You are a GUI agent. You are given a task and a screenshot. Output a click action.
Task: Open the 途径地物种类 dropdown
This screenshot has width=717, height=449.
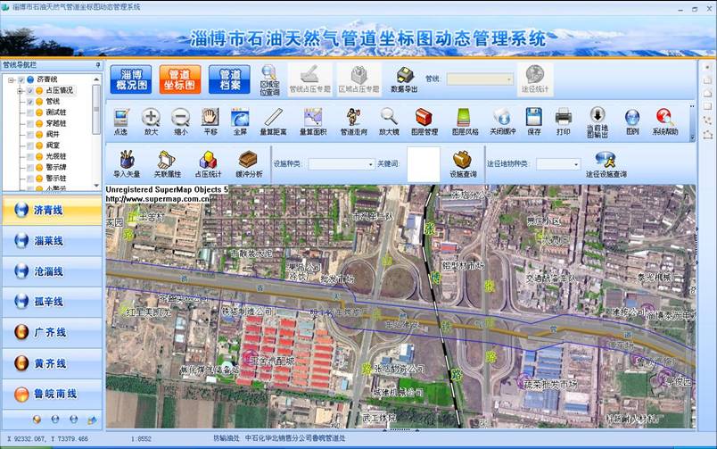coord(558,164)
